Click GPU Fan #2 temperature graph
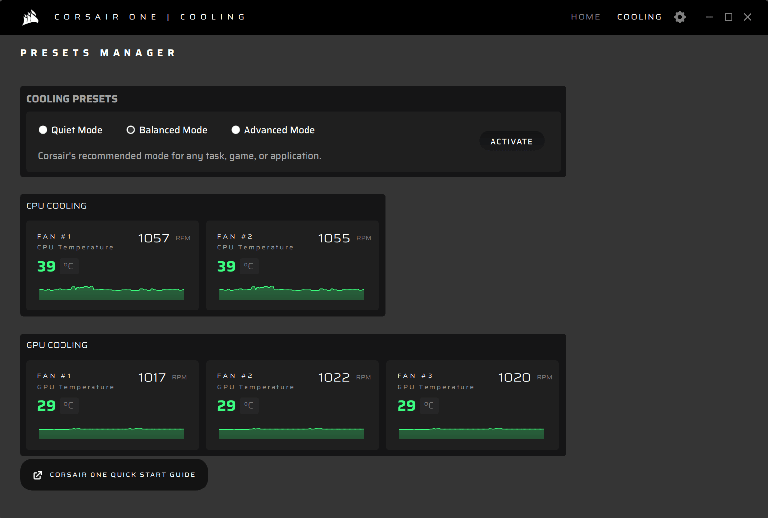Image resolution: width=768 pixels, height=518 pixels. point(292,433)
